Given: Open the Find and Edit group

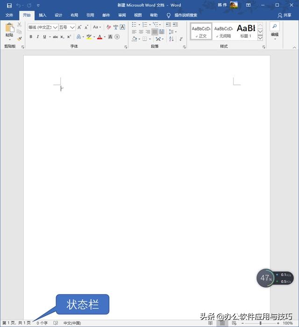Looking at the screenshot, I should click(x=275, y=30).
